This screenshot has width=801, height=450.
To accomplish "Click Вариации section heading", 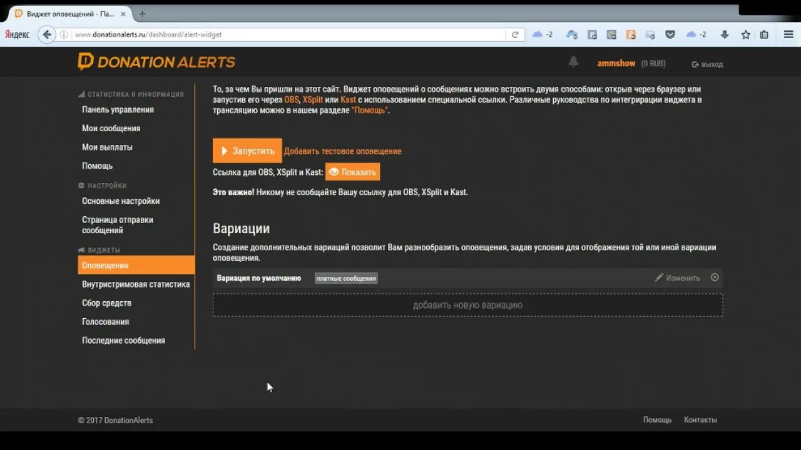I will click(x=241, y=229).
